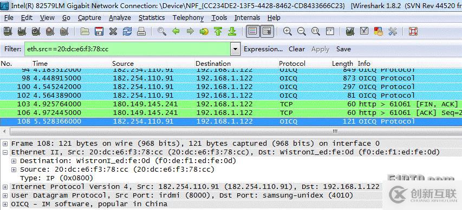Expand User Datagram Protocol node
This screenshot has height=210, width=462.
coord(5,195)
